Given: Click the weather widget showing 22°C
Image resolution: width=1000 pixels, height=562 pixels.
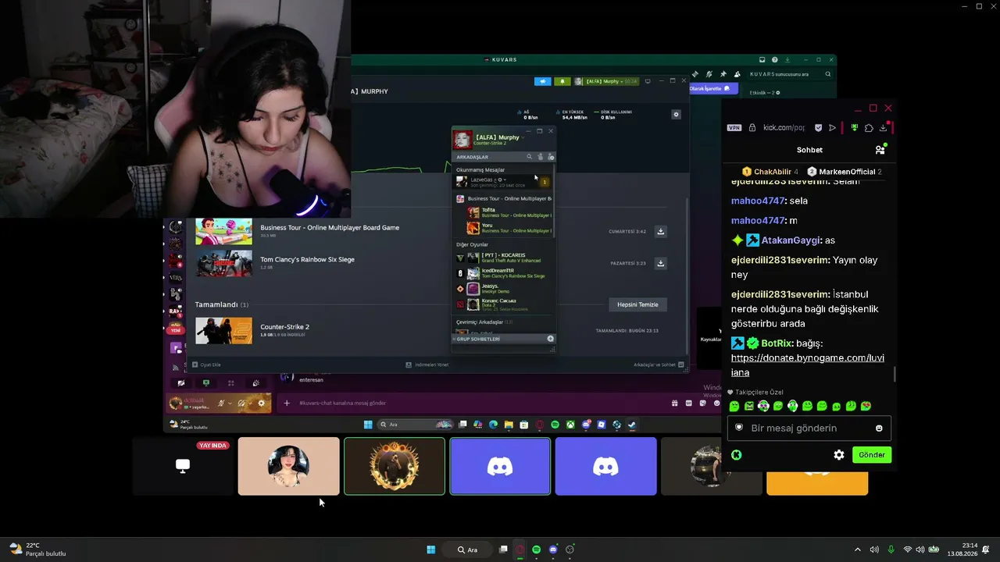Looking at the screenshot, I should [x=37, y=550].
